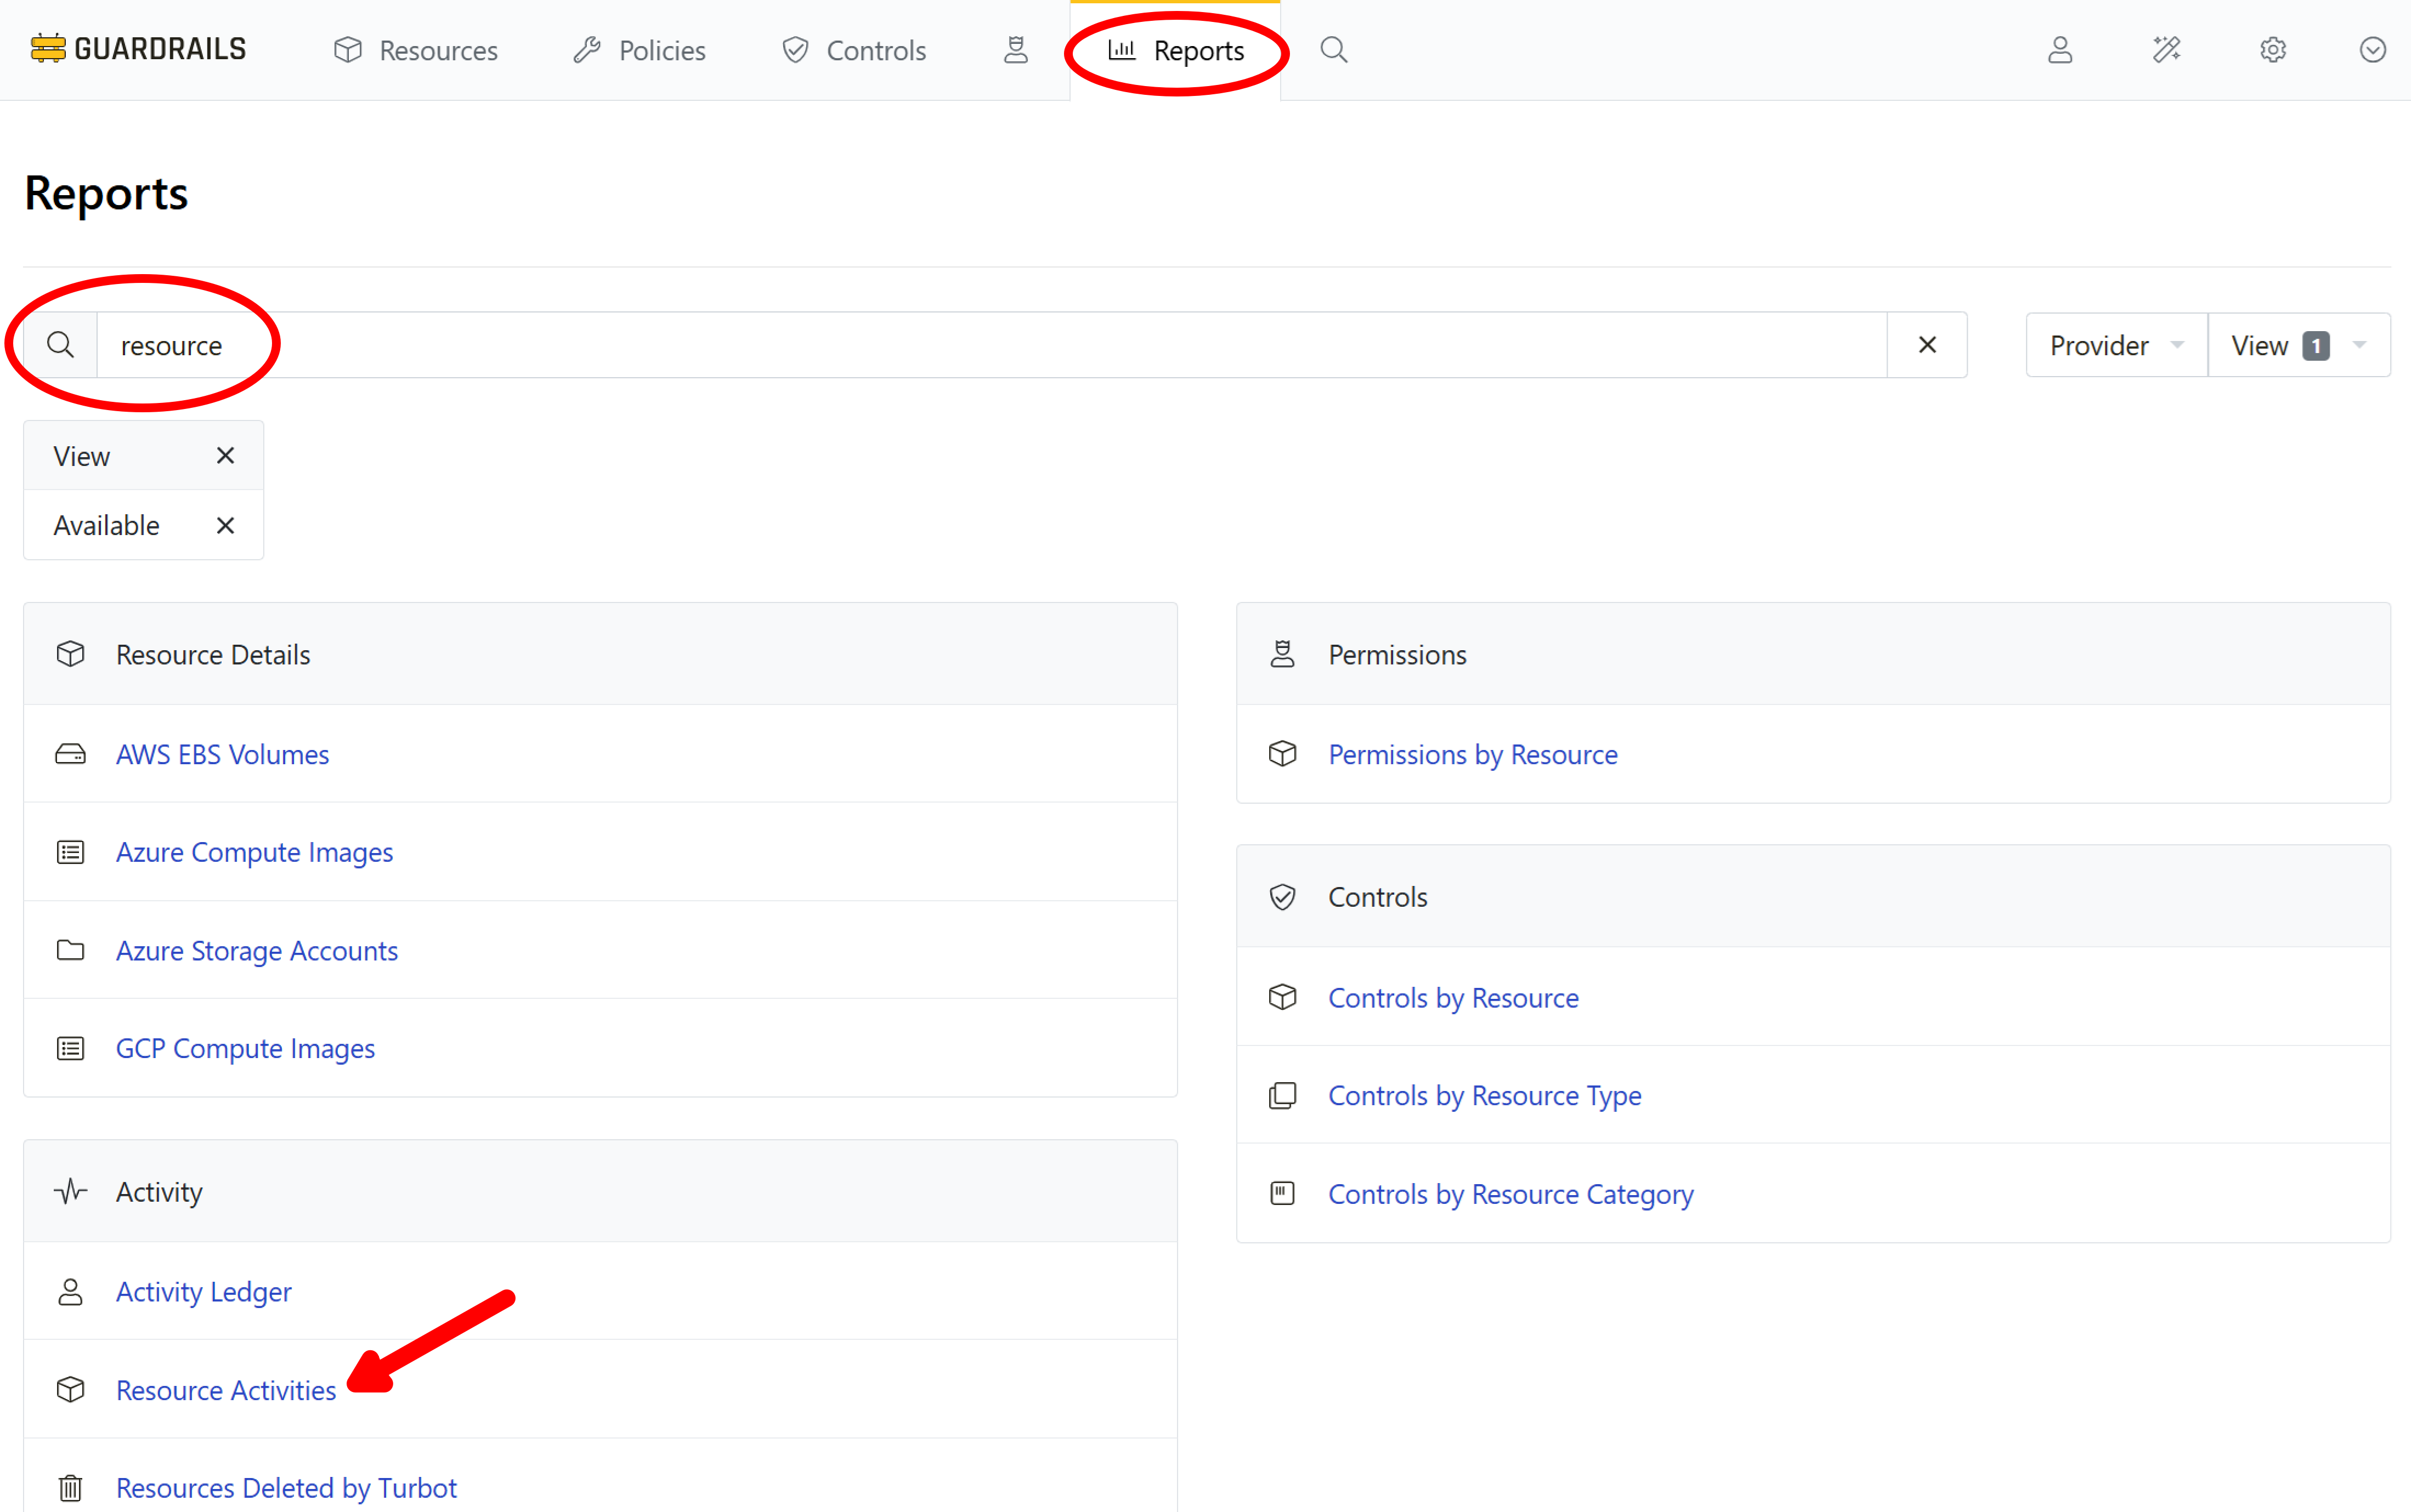The height and width of the screenshot is (1512, 2411).
Task: Click the trash icon beside Resources Deleted by Turbot
Action: pyautogui.click(x=70, y=1487)
